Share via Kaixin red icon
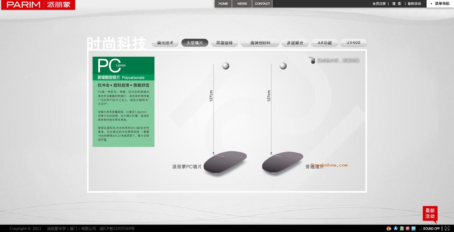The width and height of the screenshot is (454, 232). (x=408, y=229)
